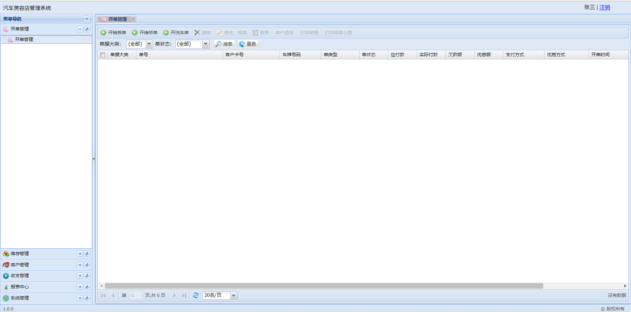Refresh the 收支管理 panel
Viewport: 631px width, 312px height.
[87, 276]
